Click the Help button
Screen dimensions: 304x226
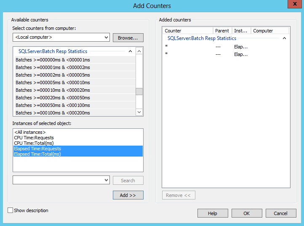pos(213,213)
